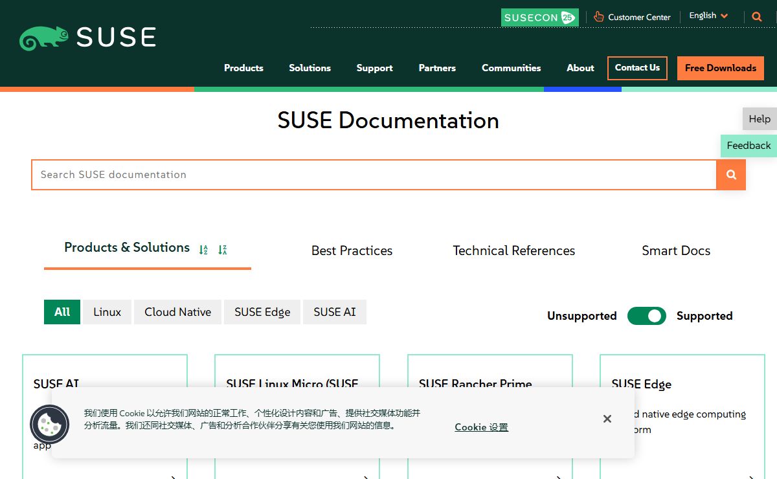
Task: Submit documentation search with orange magnifier button
Action: coord(731,175)
